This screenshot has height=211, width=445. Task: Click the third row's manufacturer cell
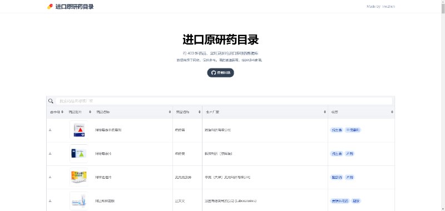coord(265,177)
